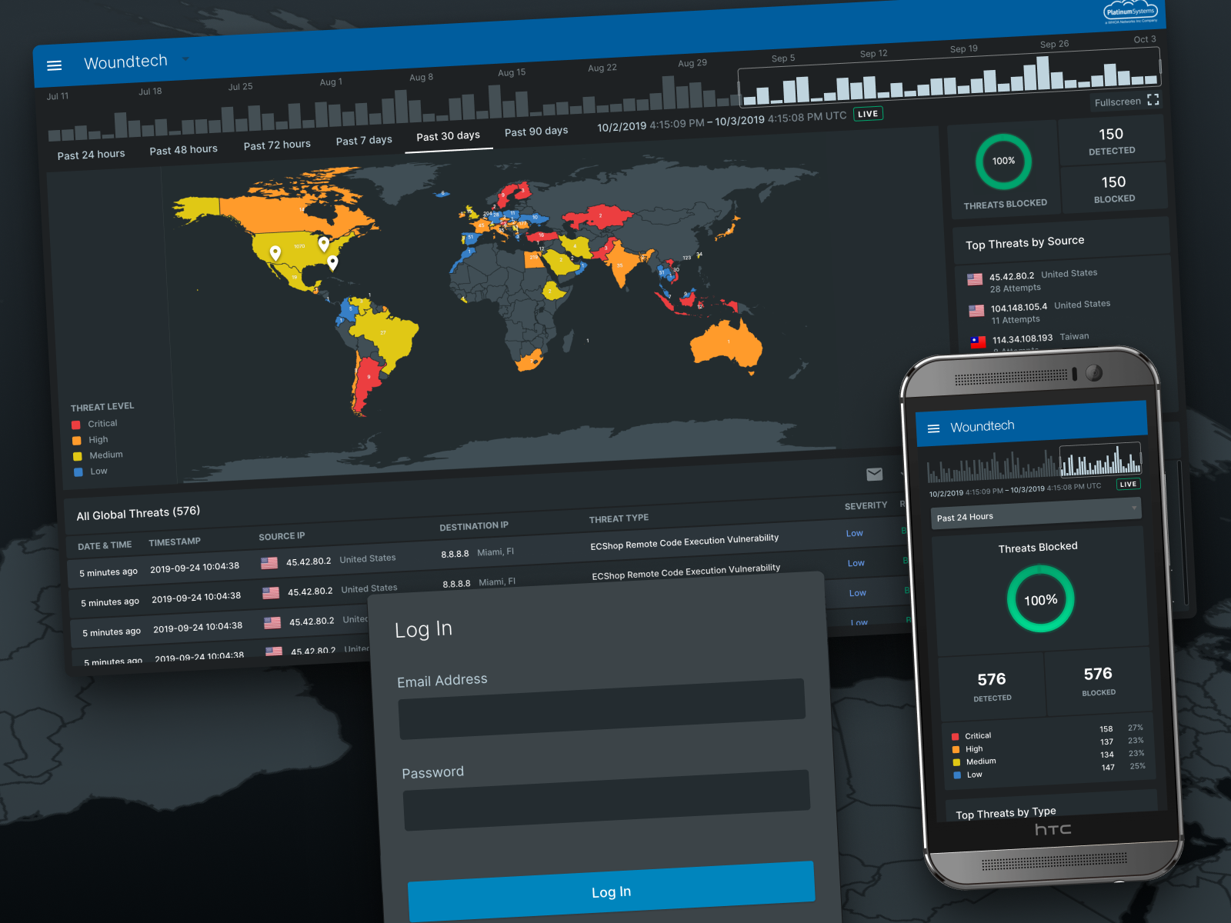Screen dimensions: 1231x923
Task: Open the desktop hamburger menu beside Woundtech
Action: 54,66
